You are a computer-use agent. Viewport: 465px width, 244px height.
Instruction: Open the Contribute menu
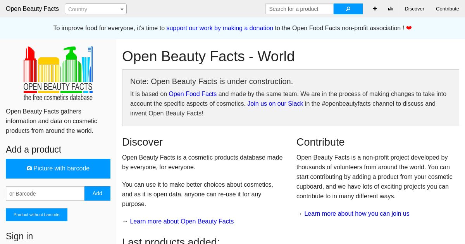(x=447, y=9)
